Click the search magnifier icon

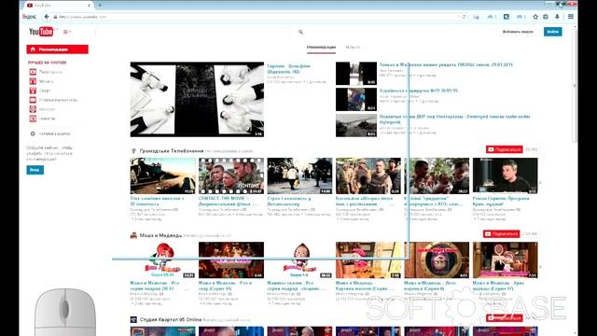300,33
